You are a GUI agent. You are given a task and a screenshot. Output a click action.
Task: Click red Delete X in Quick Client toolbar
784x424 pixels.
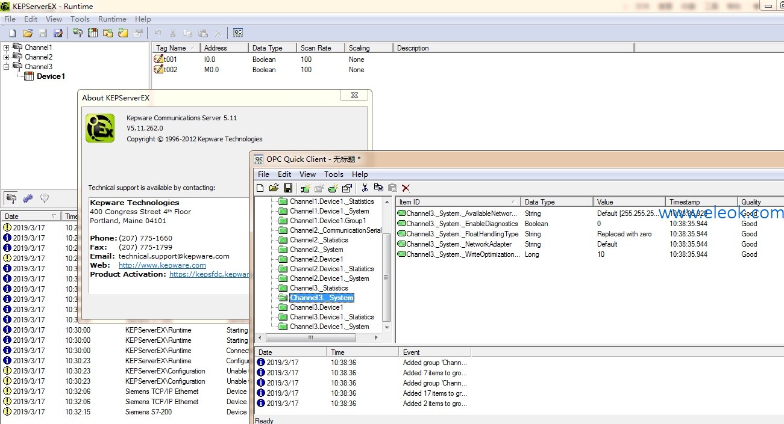pyautogui.click(x=406, y=188)
